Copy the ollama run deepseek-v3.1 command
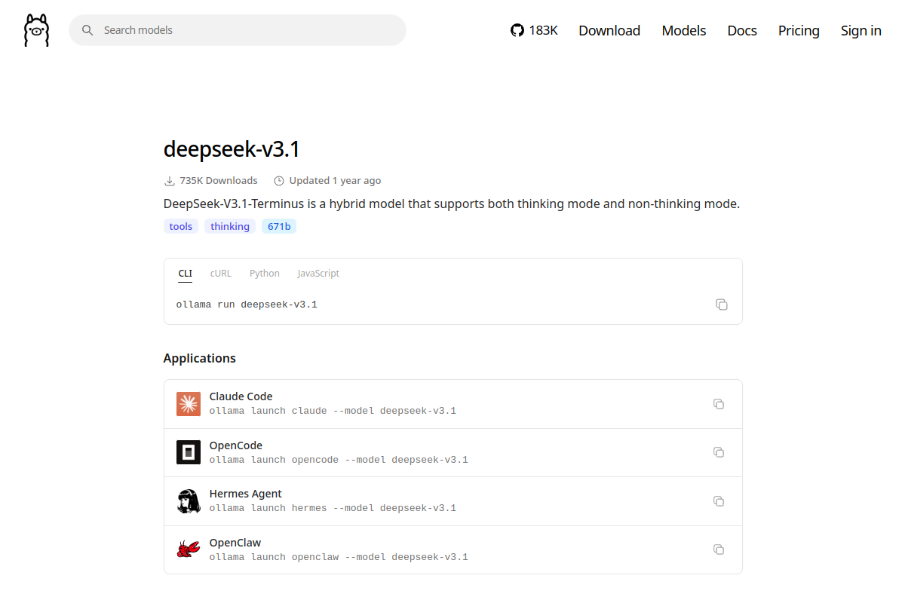This screenshot has height=603, width=905. [722, 305]
